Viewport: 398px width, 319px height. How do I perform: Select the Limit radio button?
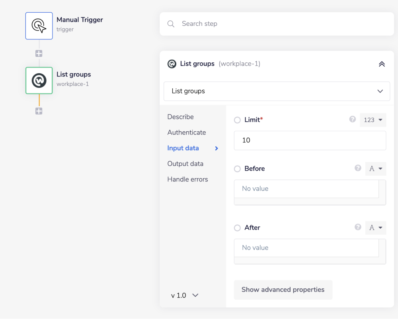coord(238,120)
